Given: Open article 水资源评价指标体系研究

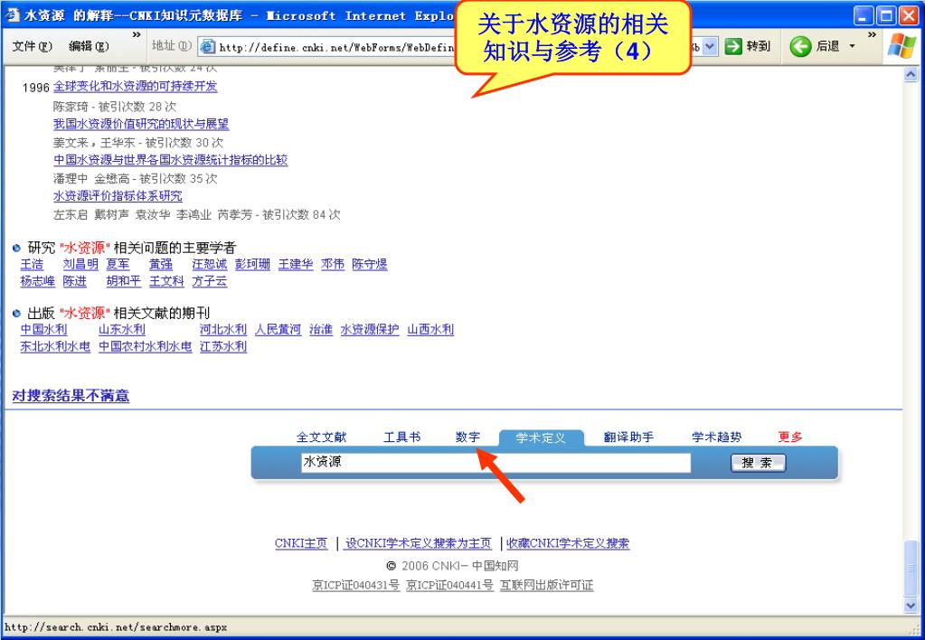Looking at the screenshot, I should click(x=118, y=196).
